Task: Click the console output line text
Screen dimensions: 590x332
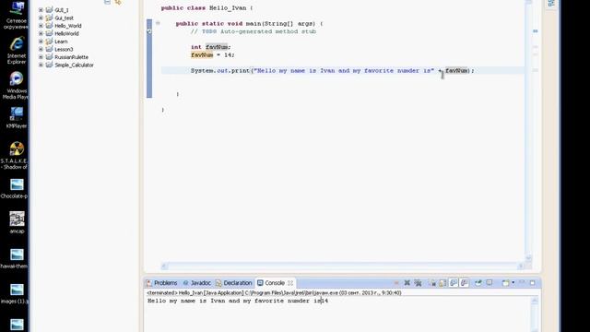Action: (x=238, y=301)
